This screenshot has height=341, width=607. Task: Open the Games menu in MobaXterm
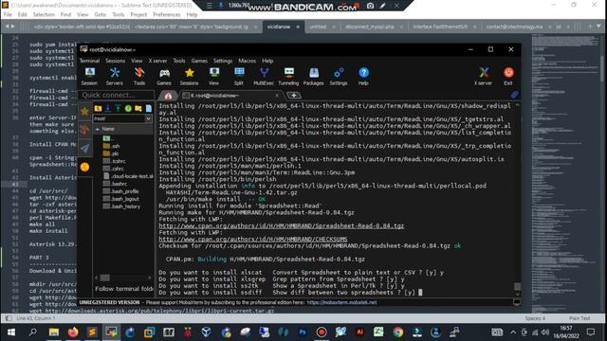click(199, 61)
